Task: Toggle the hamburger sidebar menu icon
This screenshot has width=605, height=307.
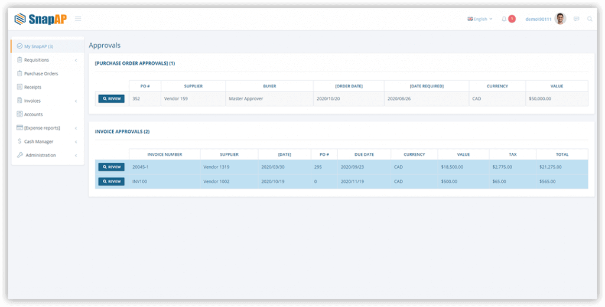Action: pos(78,18)
